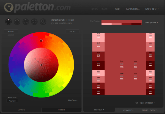Click the green area of the hue wheel
This screenshot has width=165, height=114.
(x=42, y=90)
